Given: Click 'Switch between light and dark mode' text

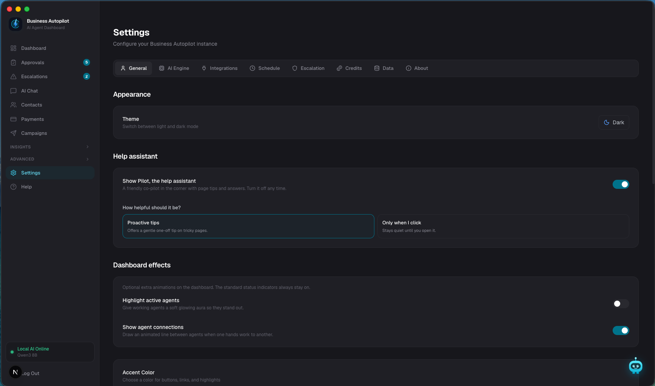Looking at the screenshot, I should click(x=160, y=127).
